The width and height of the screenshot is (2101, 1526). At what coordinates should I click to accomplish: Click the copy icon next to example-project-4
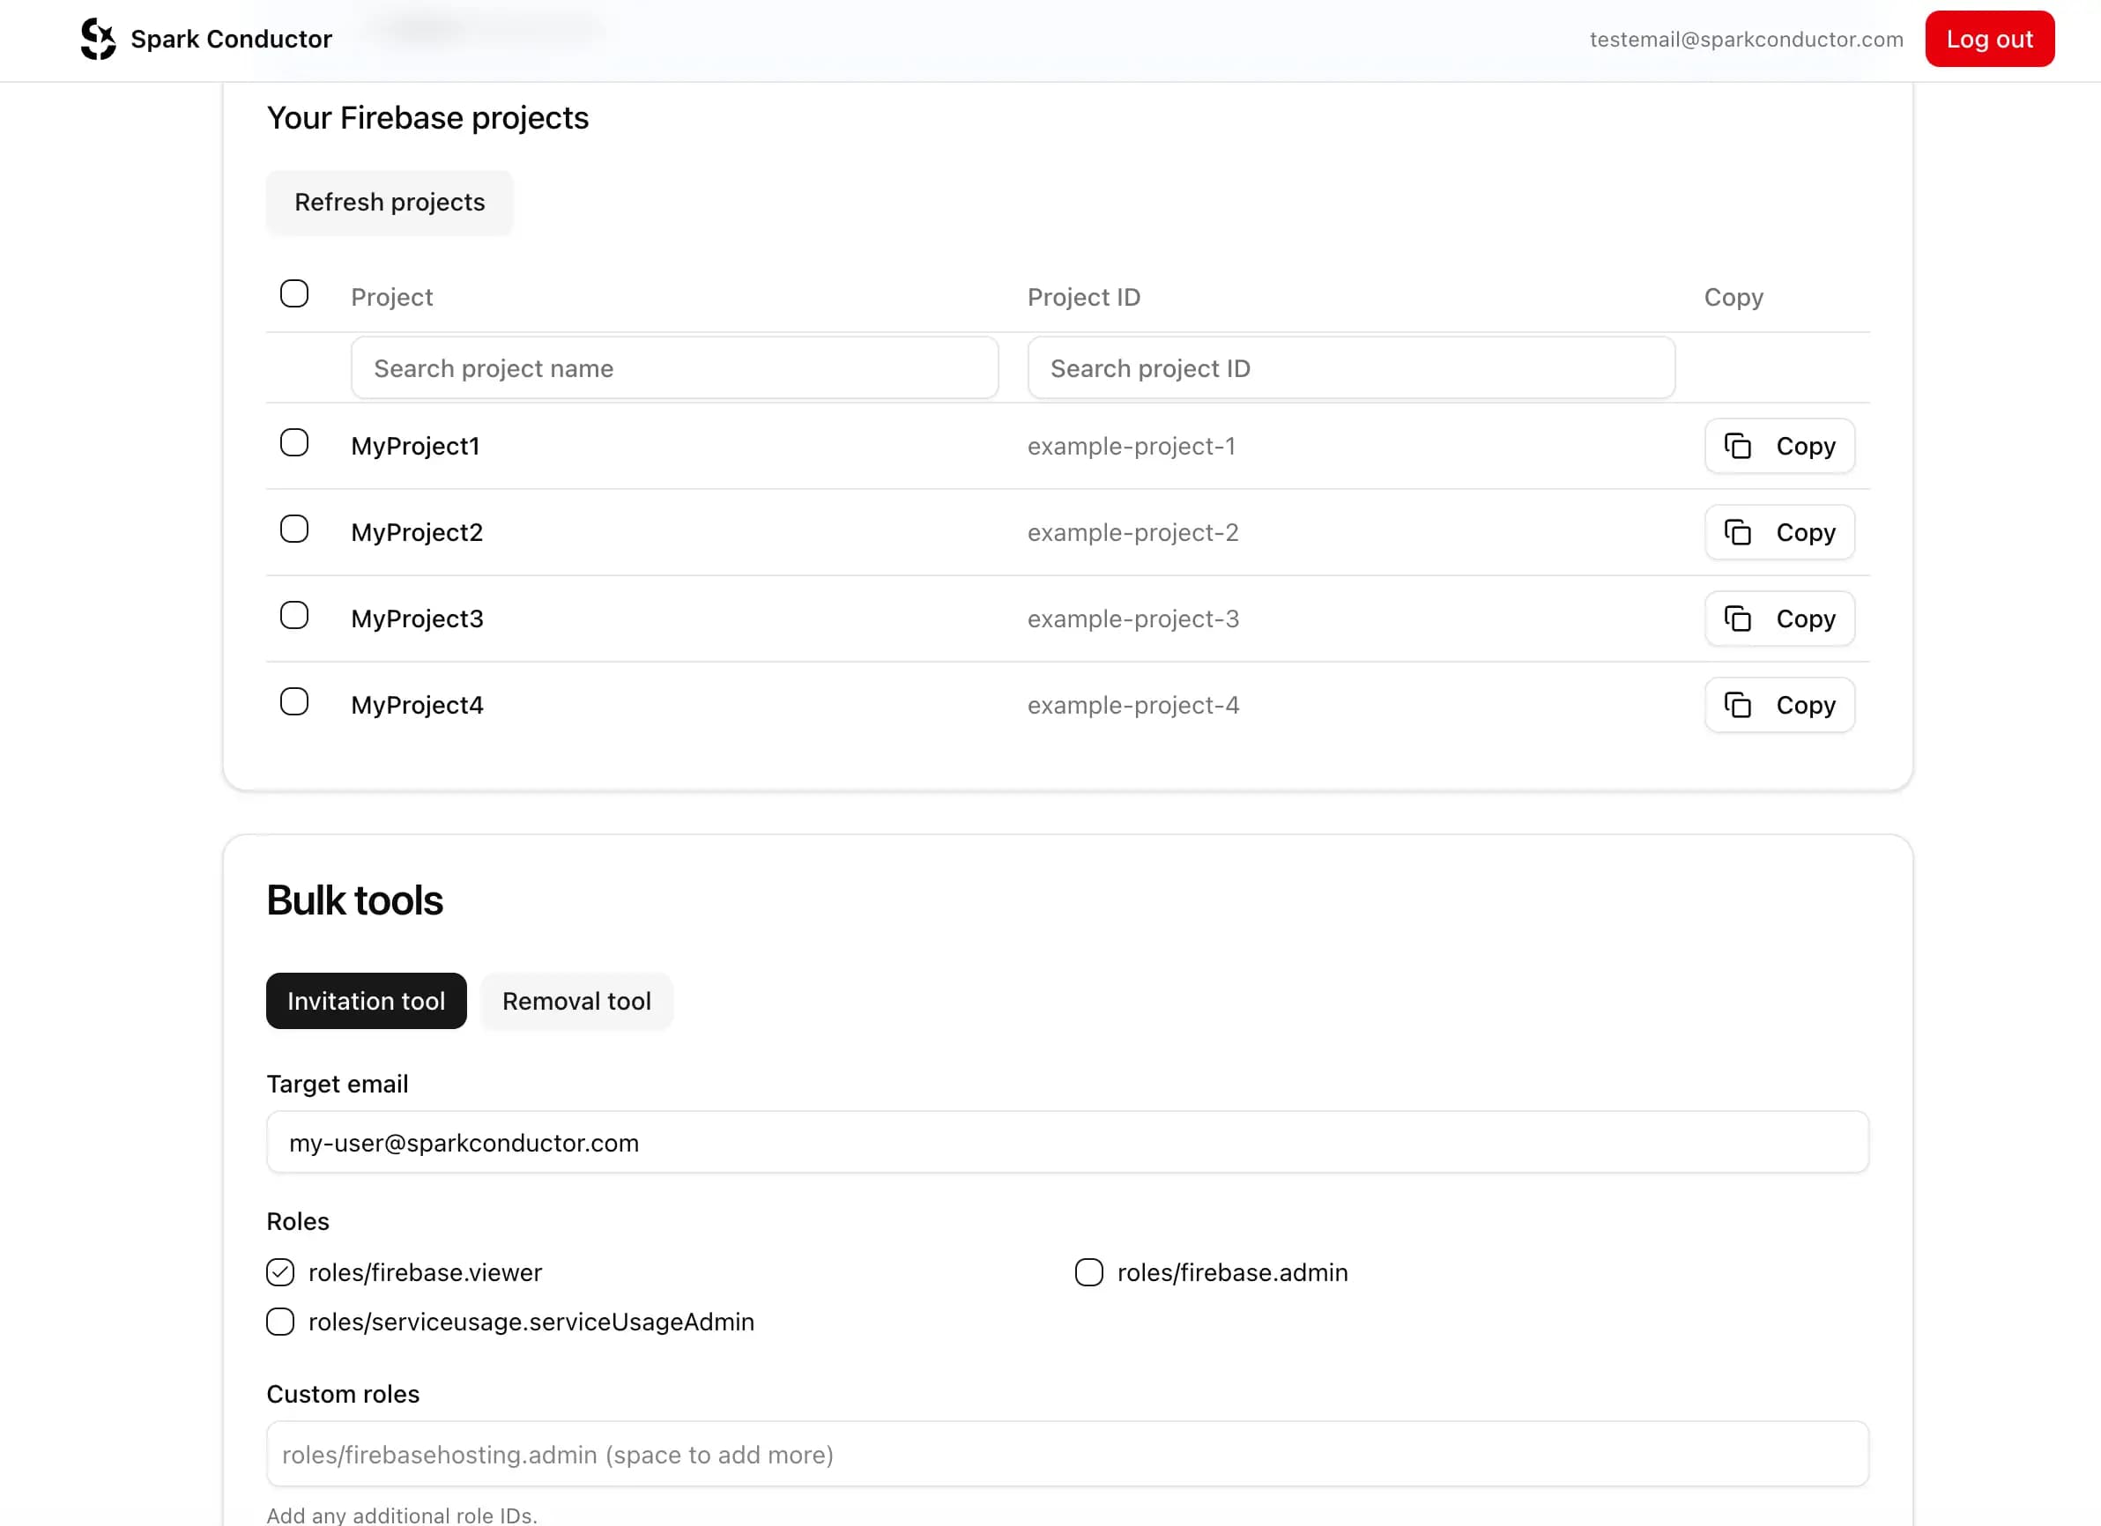coord(1740,705)
